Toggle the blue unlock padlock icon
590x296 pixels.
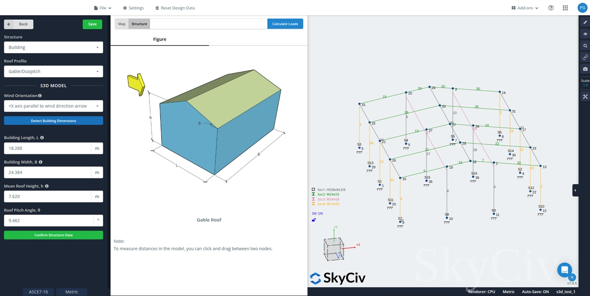coord(314,220)
